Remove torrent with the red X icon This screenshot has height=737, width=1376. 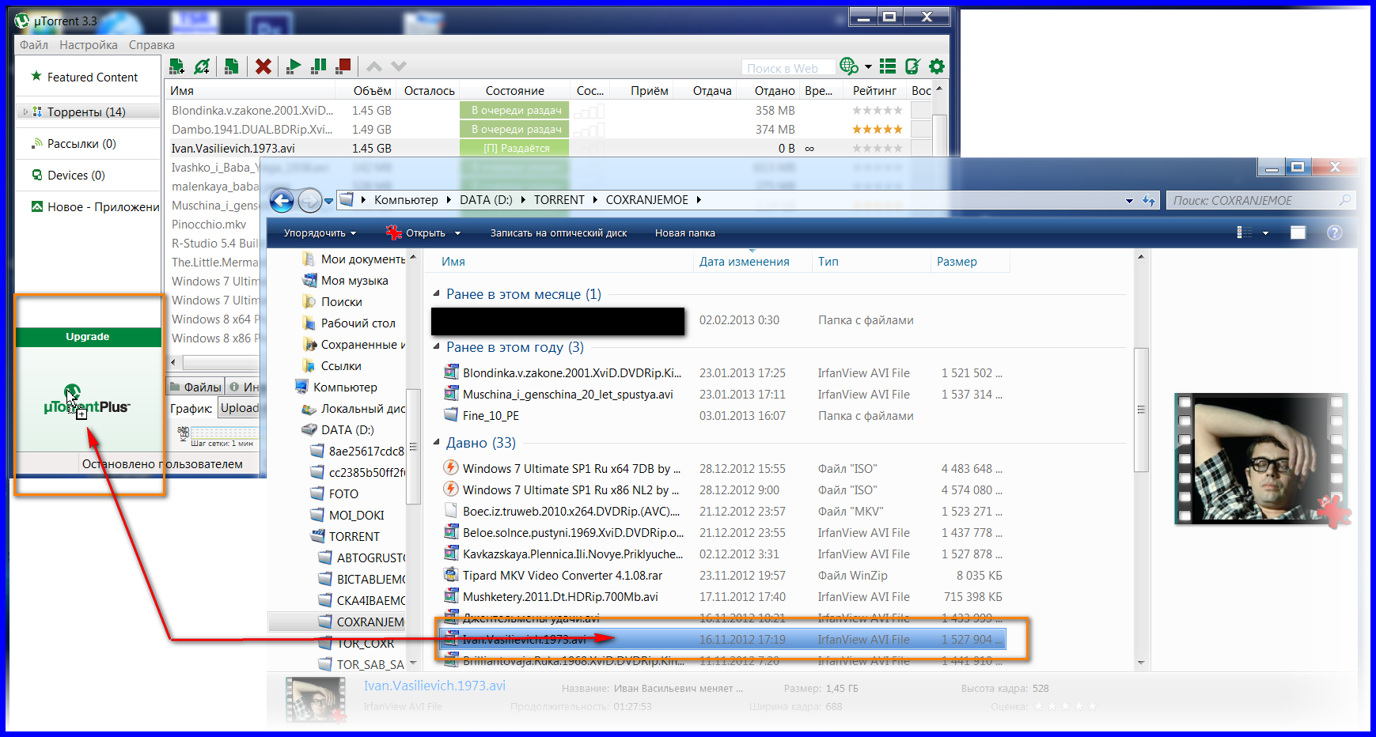pyautogui.click(x=263, y=66)
